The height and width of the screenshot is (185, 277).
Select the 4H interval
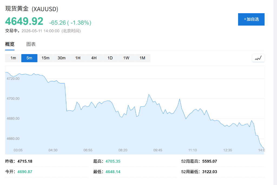[x=94, y=58]
